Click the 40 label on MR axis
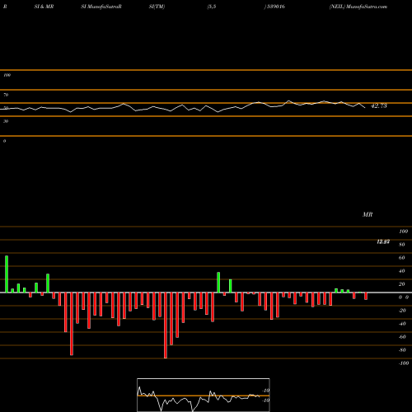 (402, 271)
